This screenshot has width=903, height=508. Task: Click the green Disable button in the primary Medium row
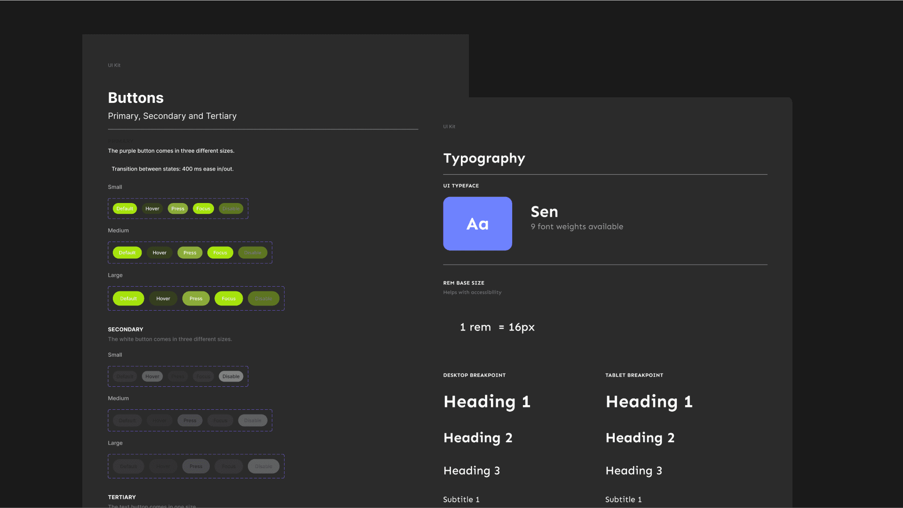click(253, 253)
